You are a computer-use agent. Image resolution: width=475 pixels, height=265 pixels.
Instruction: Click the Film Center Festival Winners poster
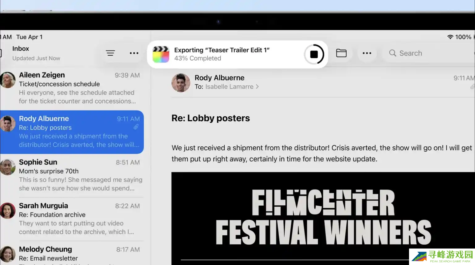pyautogui.click(x=323, y=218)
